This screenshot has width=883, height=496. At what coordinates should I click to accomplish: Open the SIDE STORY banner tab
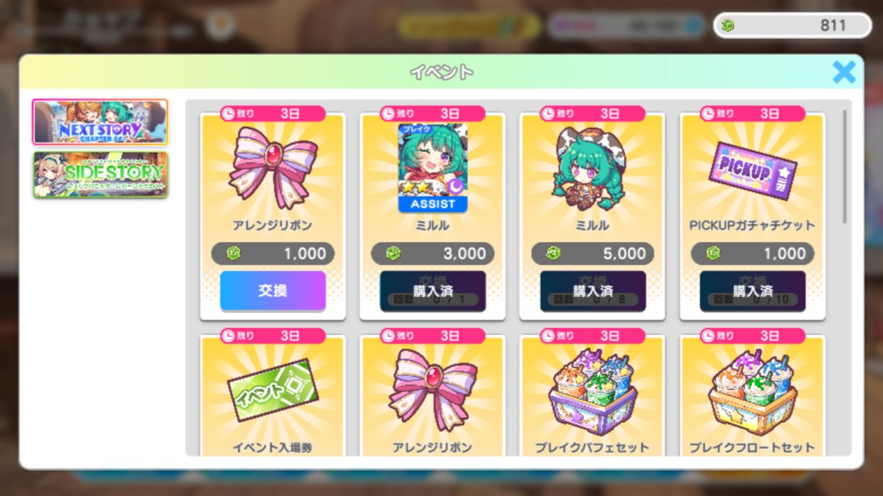click(x=100, y=174)
